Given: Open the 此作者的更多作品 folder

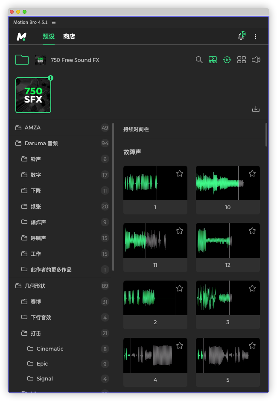Looking at the screenshot, I should [x=60, y=269].
